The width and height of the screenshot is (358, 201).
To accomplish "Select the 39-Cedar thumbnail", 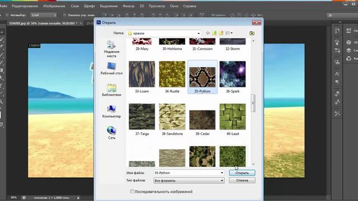I will 202,120.
